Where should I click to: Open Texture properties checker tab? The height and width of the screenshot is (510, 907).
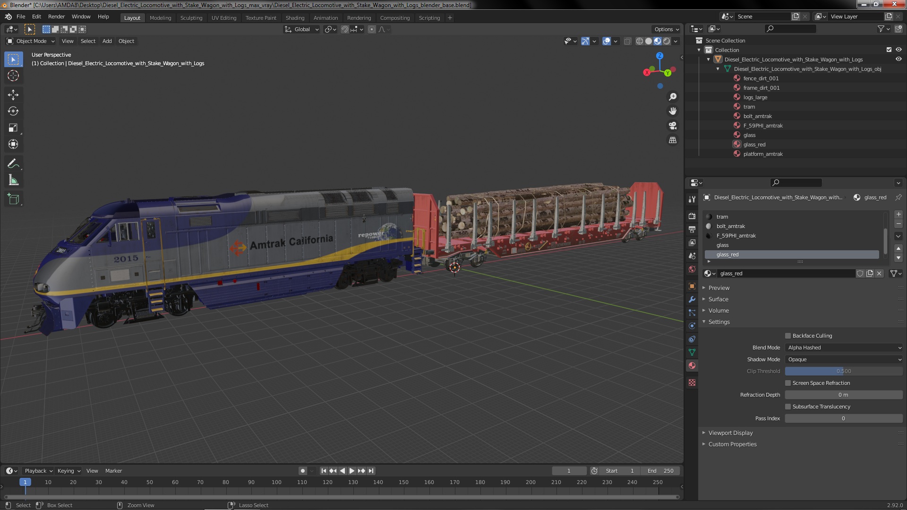pos(692,382)
